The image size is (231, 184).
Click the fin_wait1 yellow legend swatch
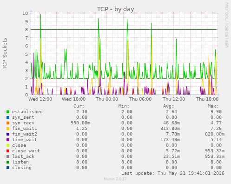(x=8, y=129)
